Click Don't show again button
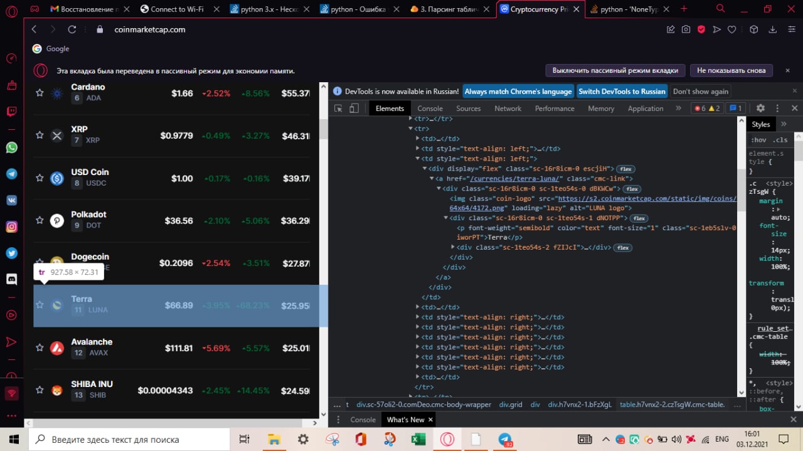The height and width of the screenshot is (451, 803). pyautogui.click(x=701, y=92)
